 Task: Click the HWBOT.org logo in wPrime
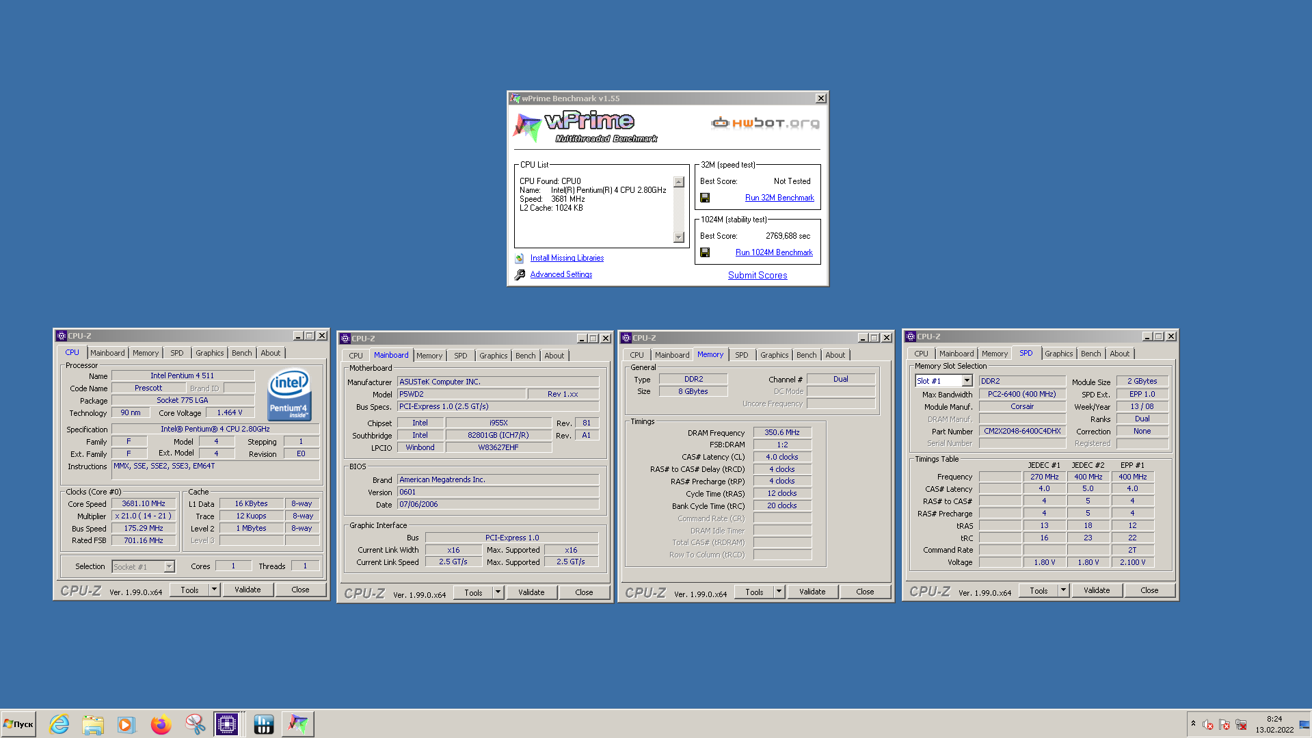tap(765, 123)
